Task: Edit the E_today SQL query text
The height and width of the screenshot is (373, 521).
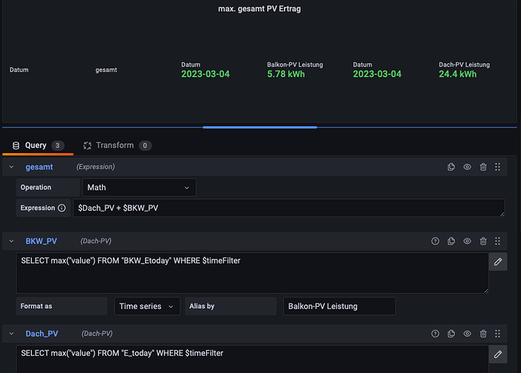Action: 252,359
